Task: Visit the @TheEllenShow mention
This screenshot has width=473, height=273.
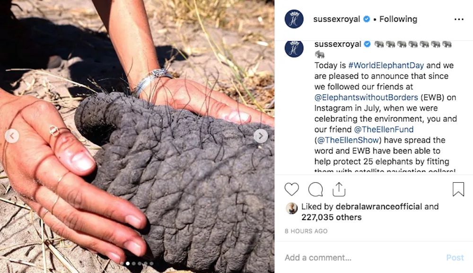Action: [x=348, y=140]
